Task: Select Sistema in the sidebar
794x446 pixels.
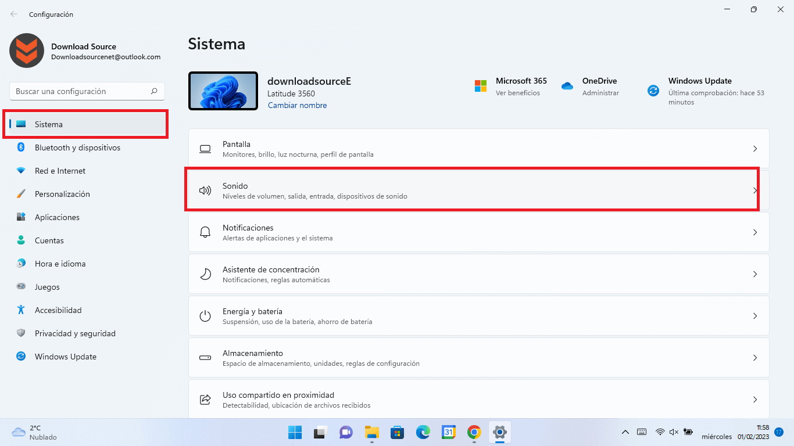Action: click(x=87, y=124)
